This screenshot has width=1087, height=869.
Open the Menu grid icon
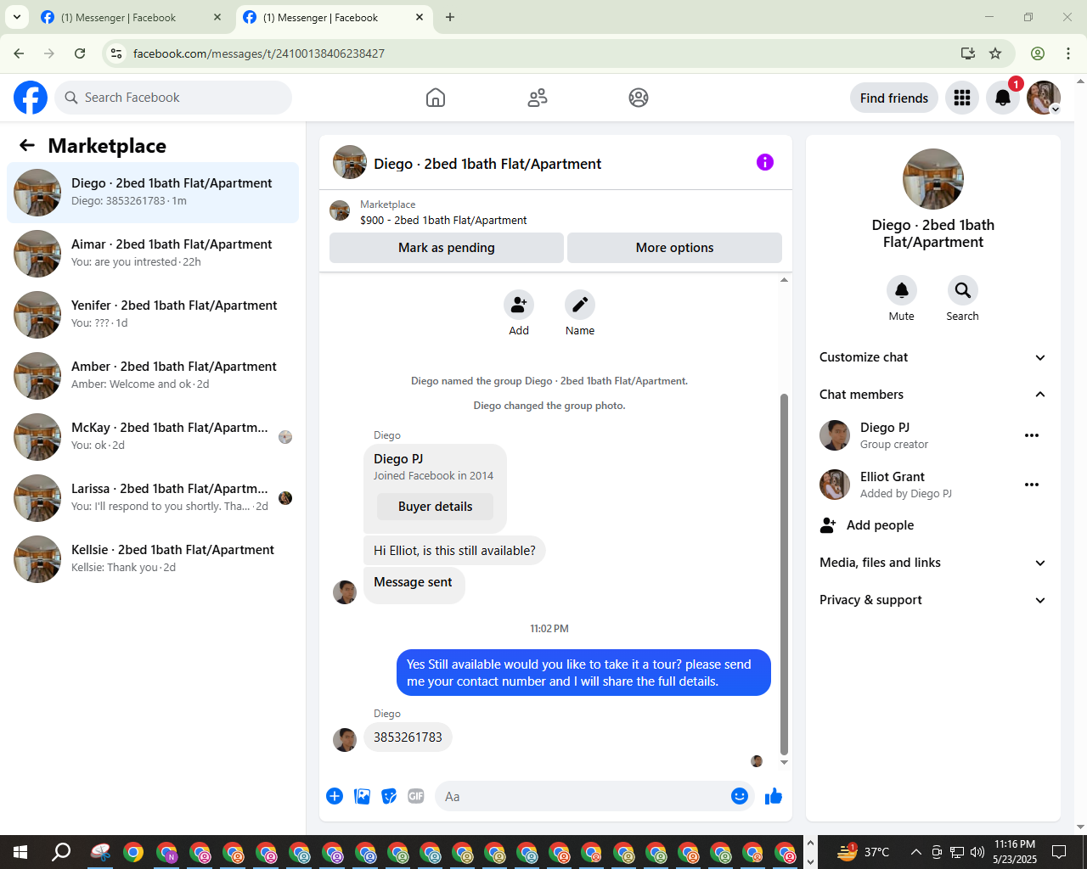click(x=962, y=98)
